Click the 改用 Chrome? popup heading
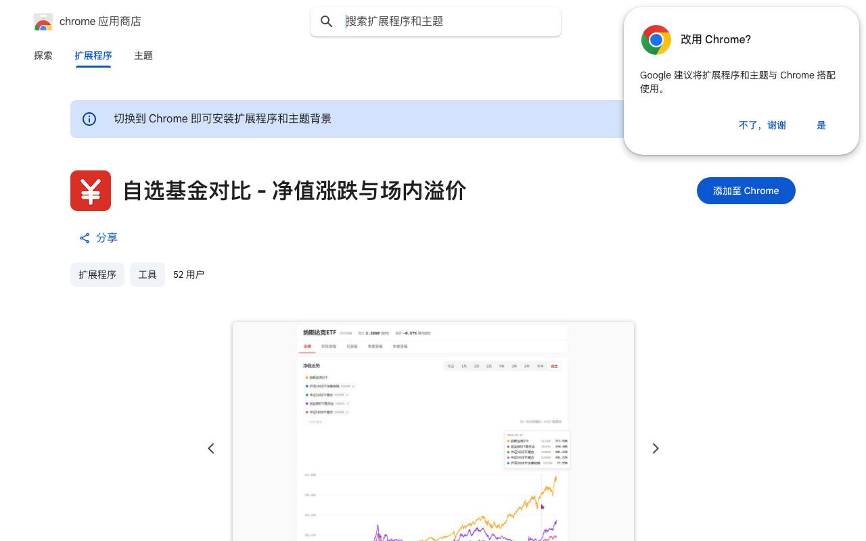The width and height of the screenshot is (866, 541). (x=716, y=40)
